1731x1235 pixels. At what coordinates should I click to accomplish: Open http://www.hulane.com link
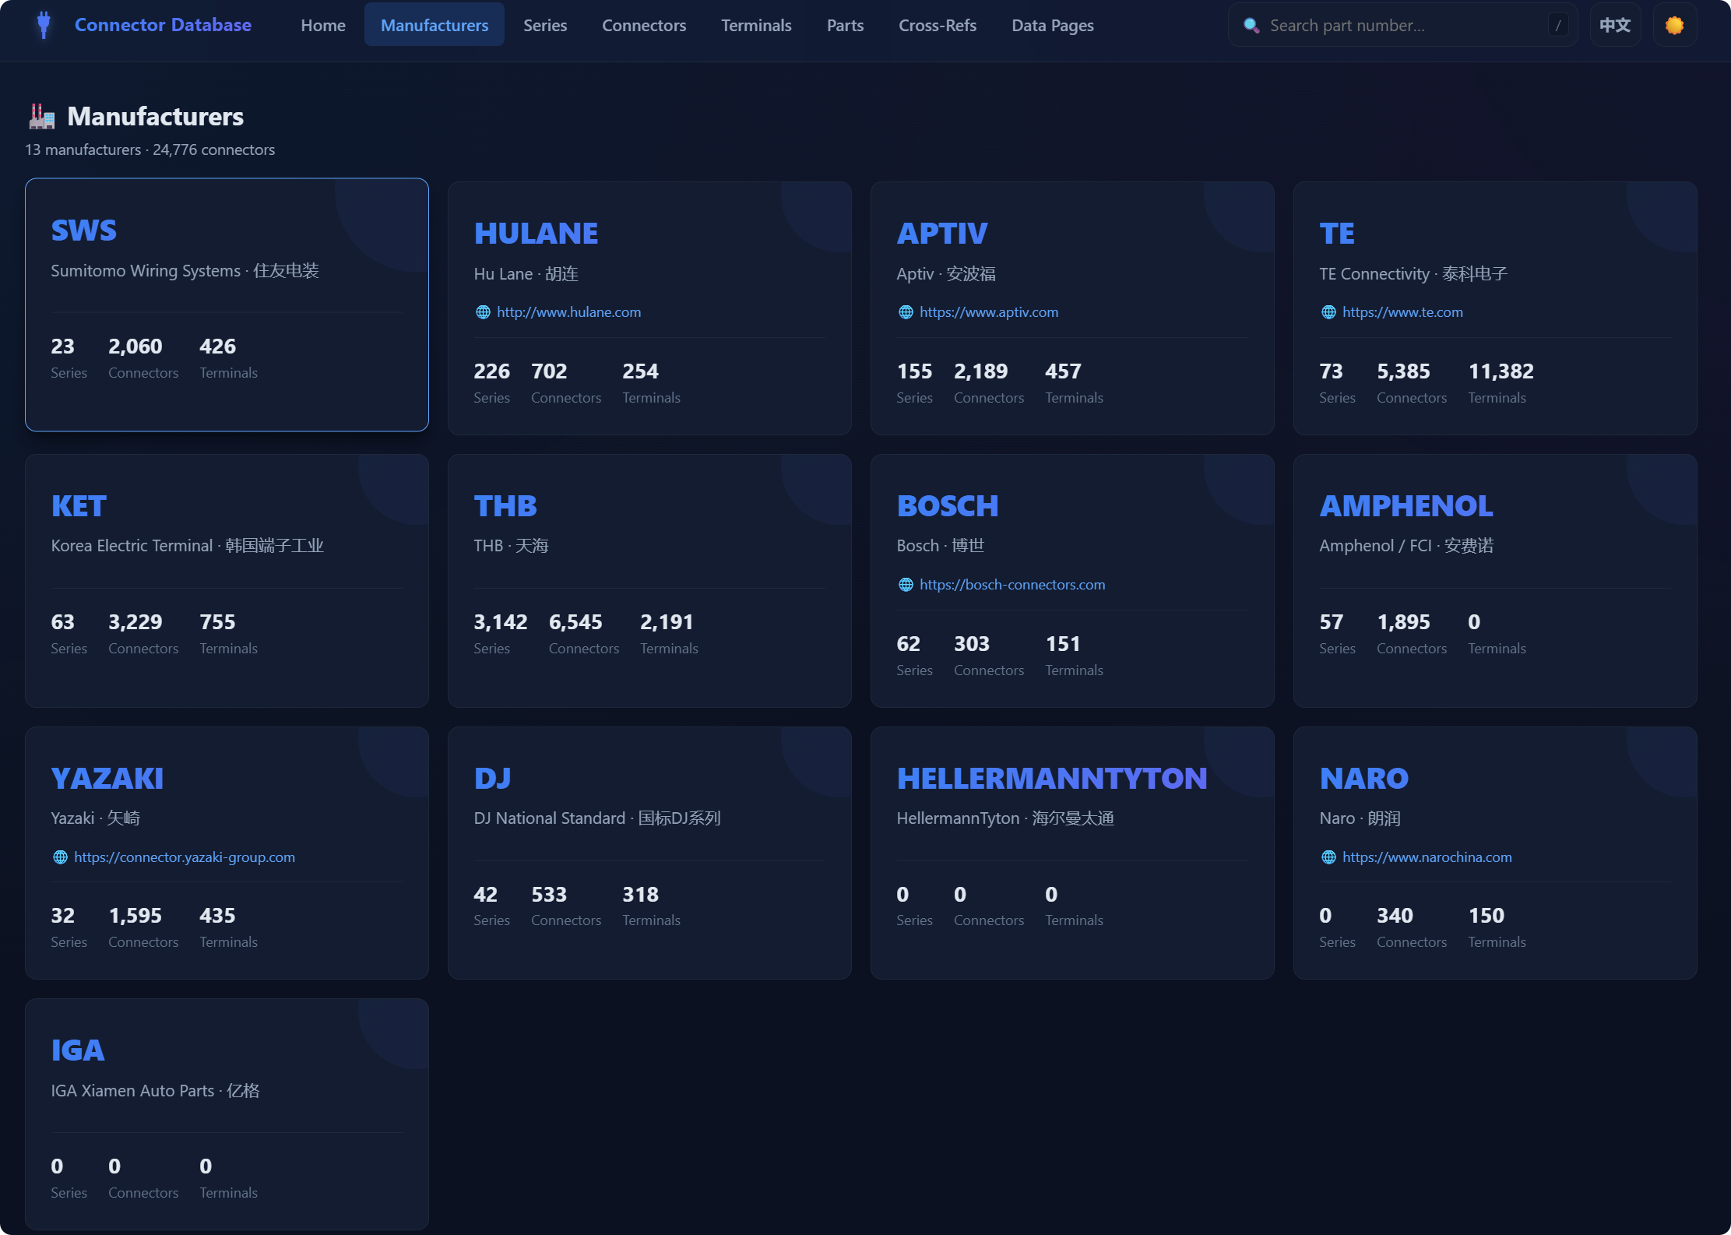[x=569, y=312]
